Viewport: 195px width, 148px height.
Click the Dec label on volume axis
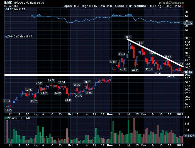click(144, 145)
